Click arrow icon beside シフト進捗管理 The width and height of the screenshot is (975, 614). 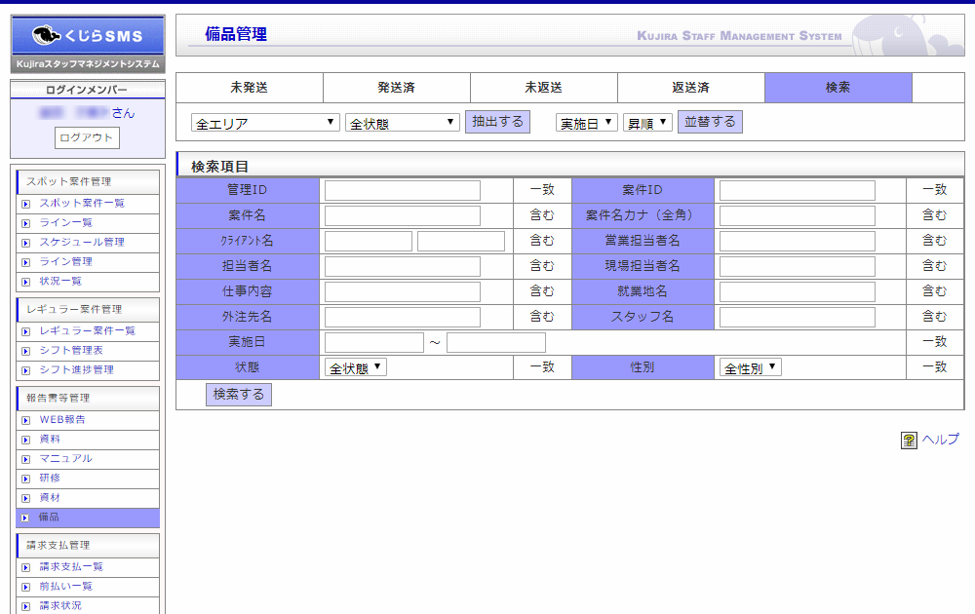point(26,370)
